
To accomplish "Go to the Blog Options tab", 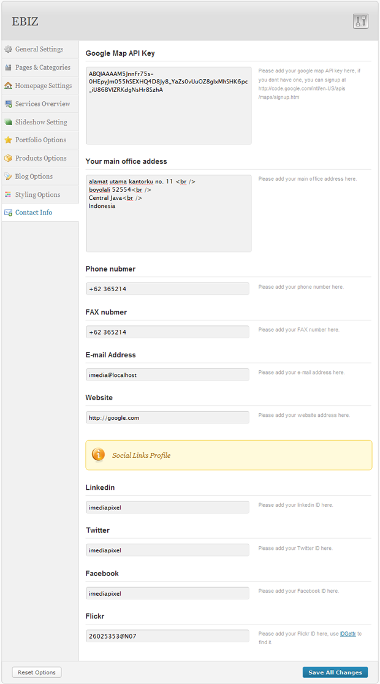I will [x=34, y=177].
